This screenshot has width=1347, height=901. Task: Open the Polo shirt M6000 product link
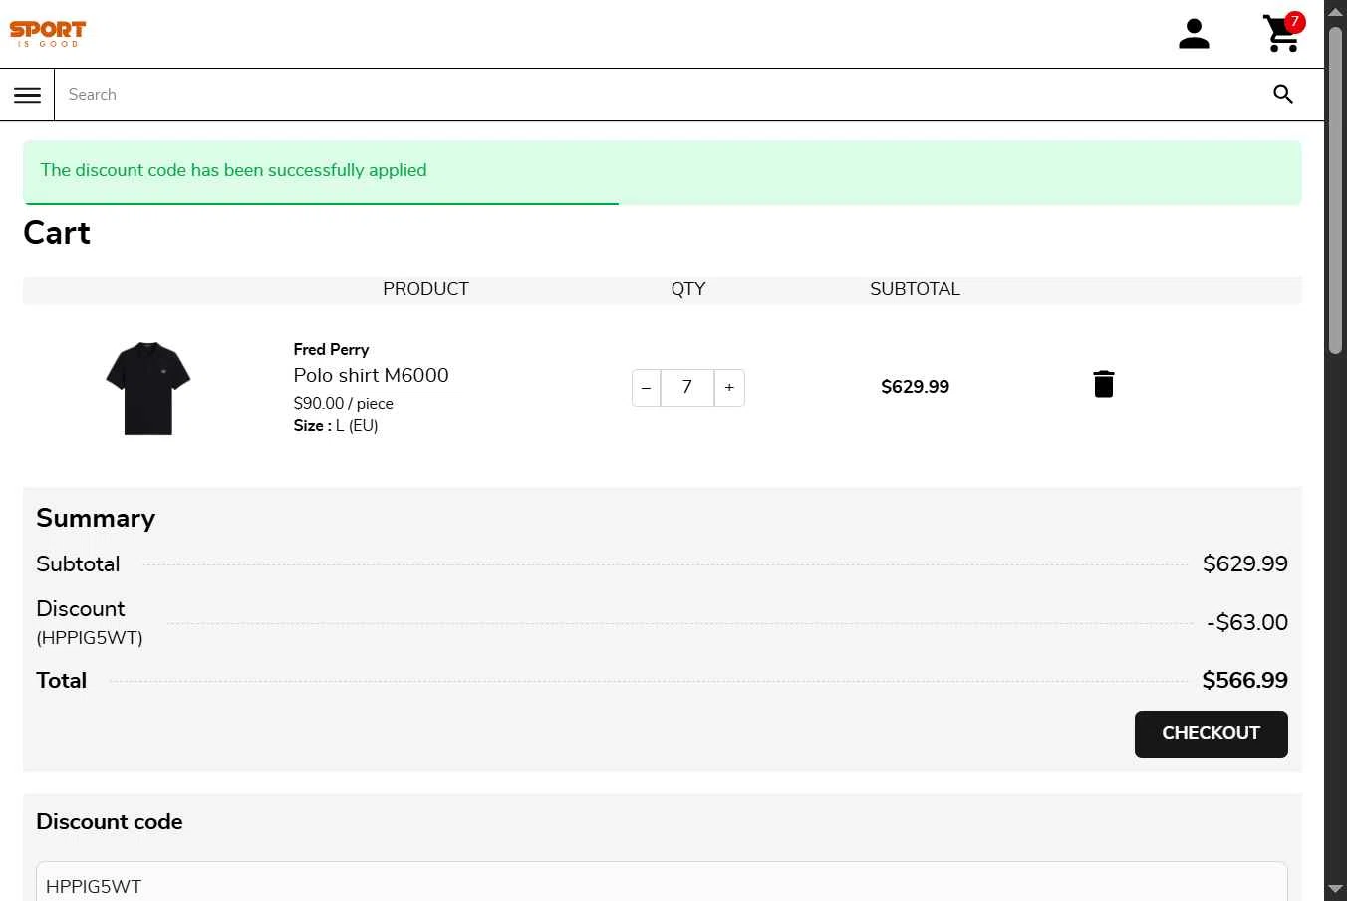[371, 375]
